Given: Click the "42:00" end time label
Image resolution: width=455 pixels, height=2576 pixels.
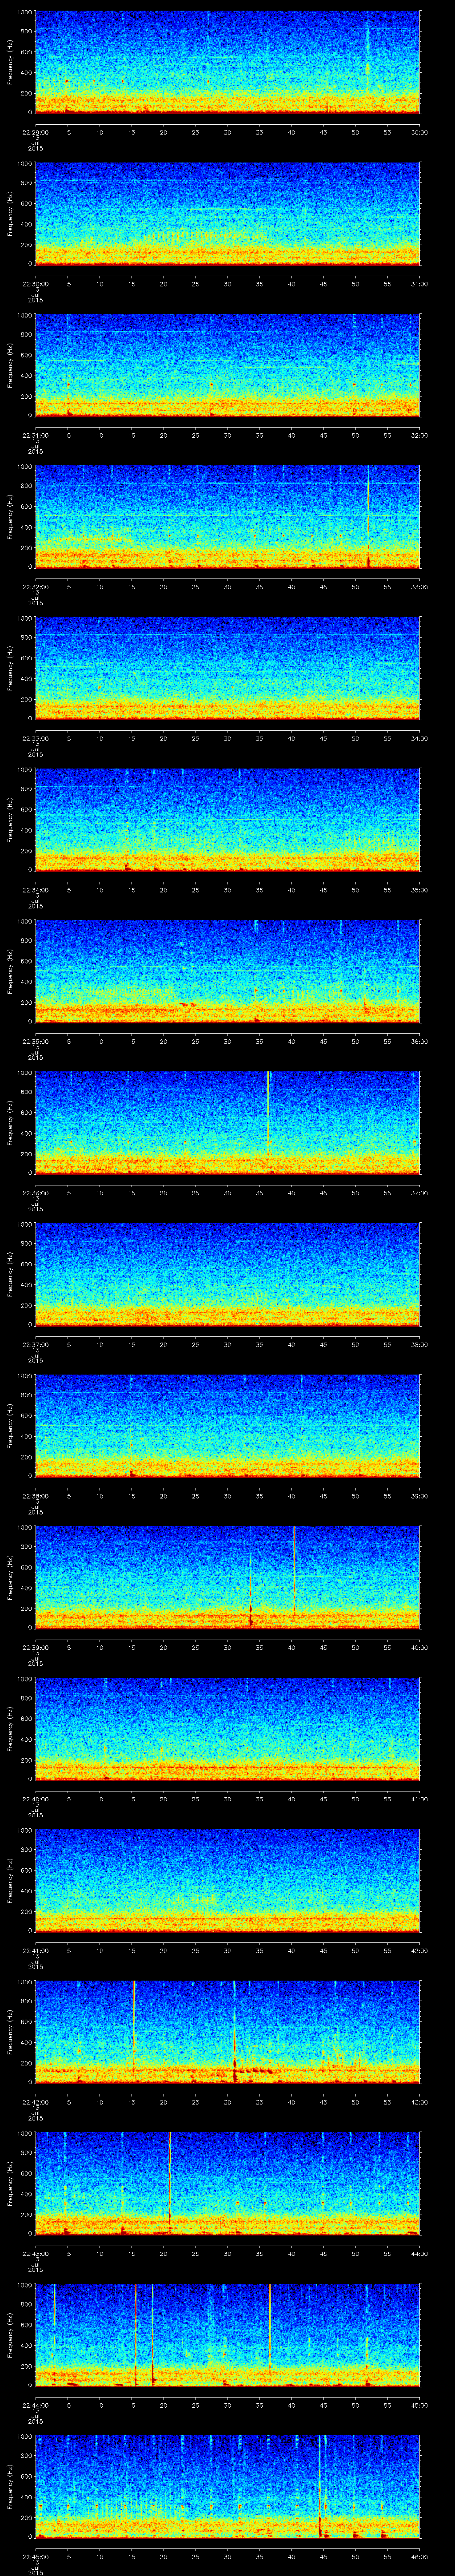Looking at the screenshot, I should (419, 1950).
